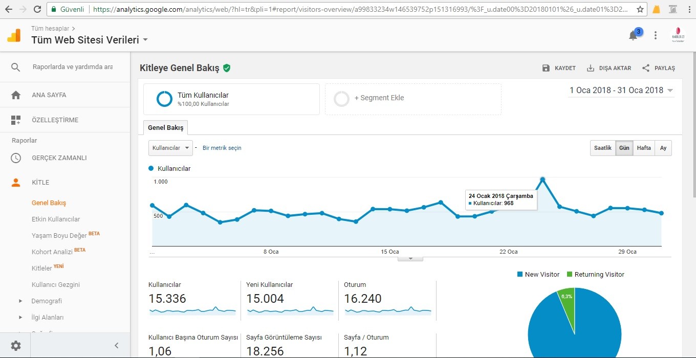
Task: Open the three-dot more options menu
Action: click(656, 35)
